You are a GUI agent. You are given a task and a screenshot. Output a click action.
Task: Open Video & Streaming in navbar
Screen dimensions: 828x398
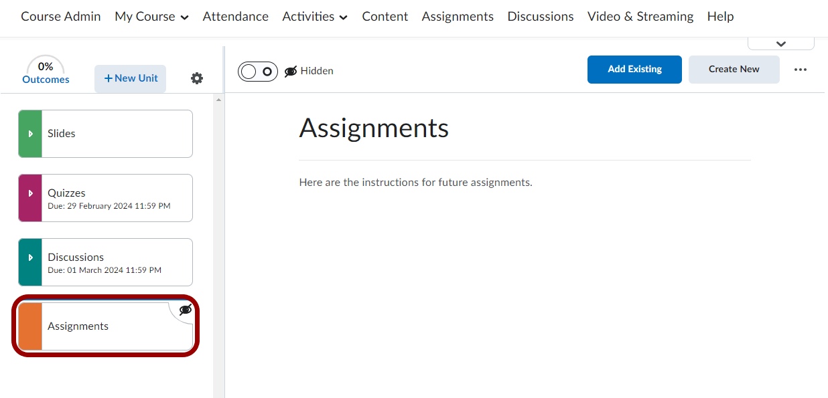click(x=640, y=17)
